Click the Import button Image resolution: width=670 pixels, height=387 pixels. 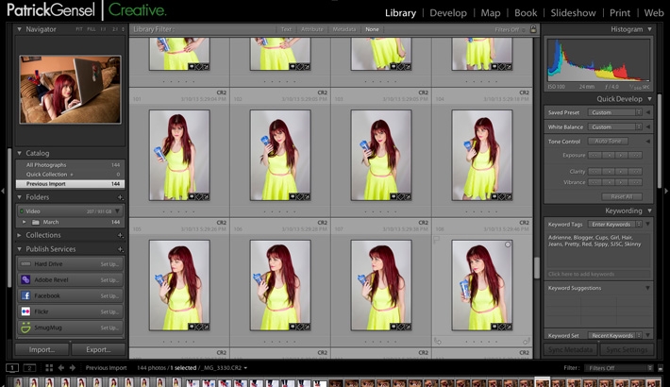[42, 349]
